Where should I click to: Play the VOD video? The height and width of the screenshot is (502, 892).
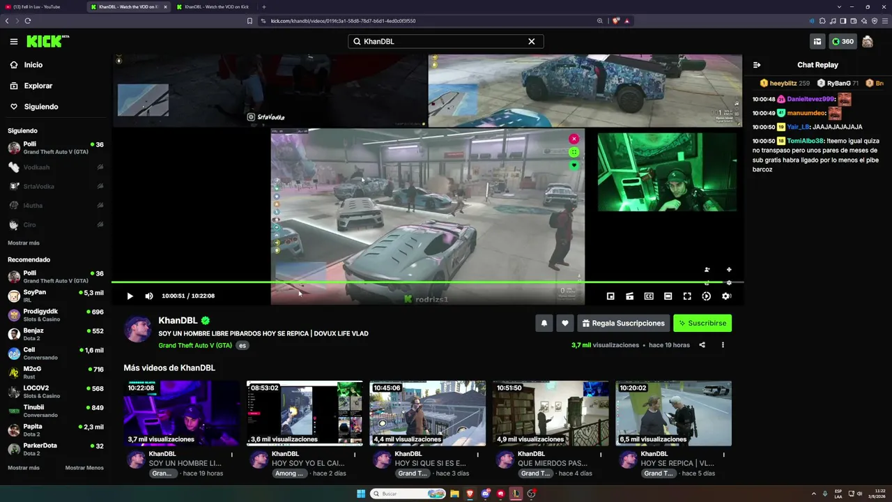coord(130,296)
